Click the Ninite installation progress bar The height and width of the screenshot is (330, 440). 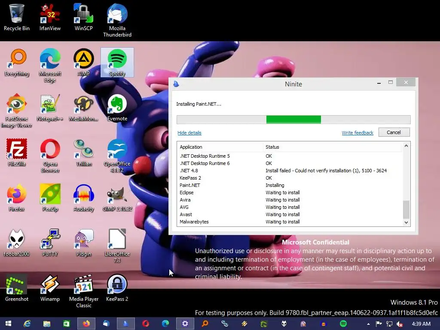[x=293, y=119]
